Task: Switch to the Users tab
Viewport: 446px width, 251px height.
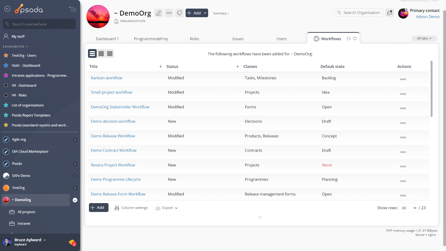Action: pyautogui.click(x=281, y=39)
